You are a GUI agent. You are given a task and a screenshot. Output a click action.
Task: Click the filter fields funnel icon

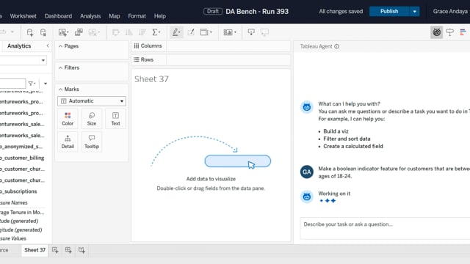coord(32,84)
